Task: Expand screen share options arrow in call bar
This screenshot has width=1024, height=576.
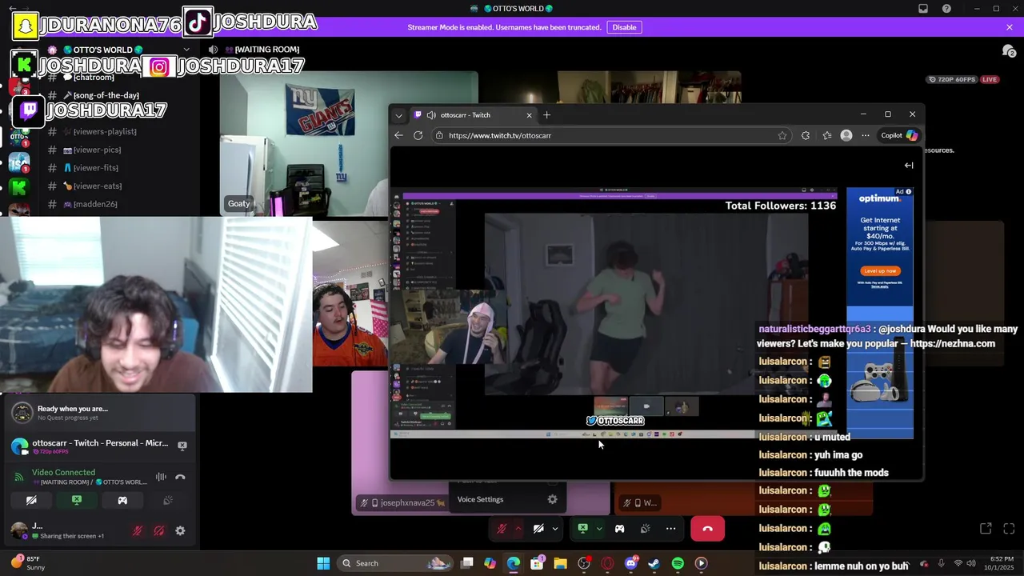Action: pos(599,529)
